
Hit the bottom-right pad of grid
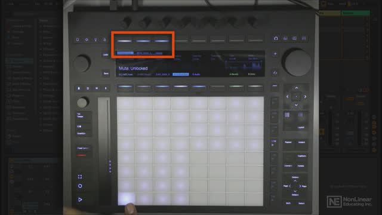pyautogui.click(x=255, y=199)
